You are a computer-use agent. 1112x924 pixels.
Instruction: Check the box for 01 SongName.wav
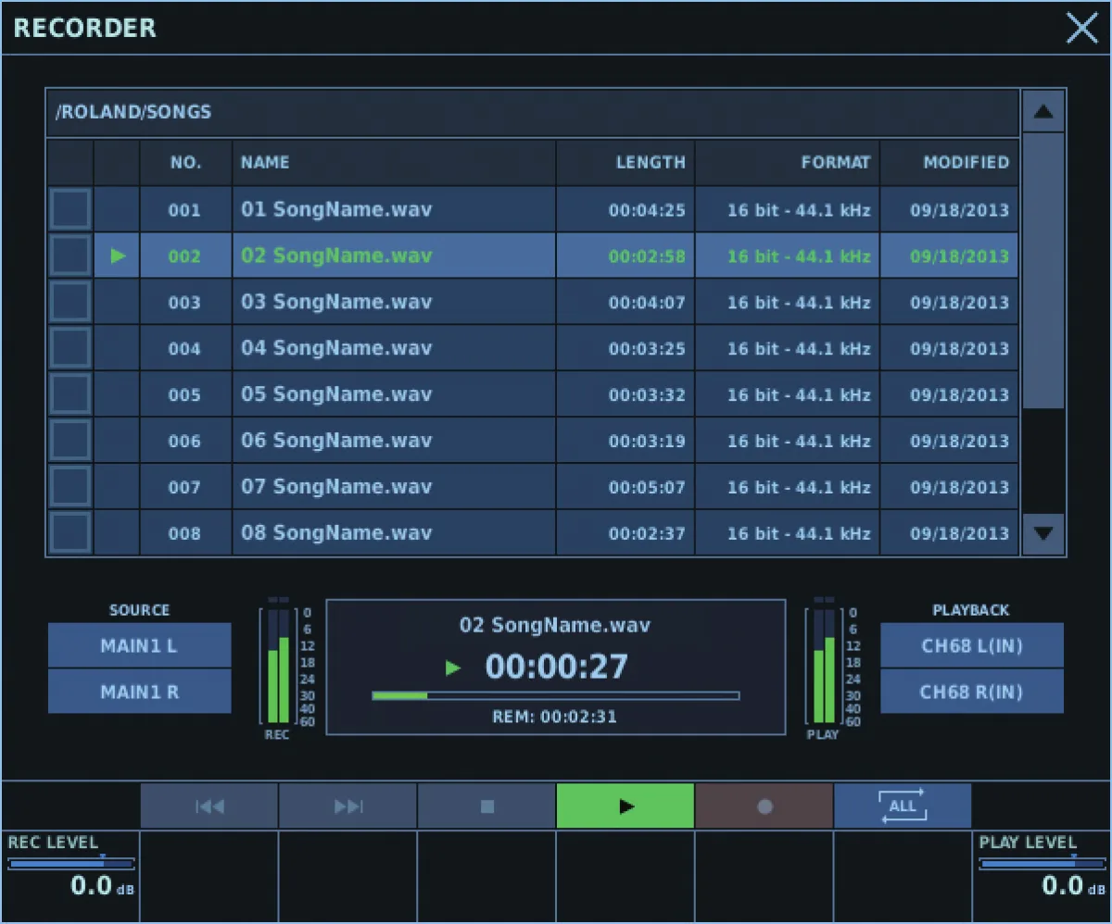click(70, 209)
